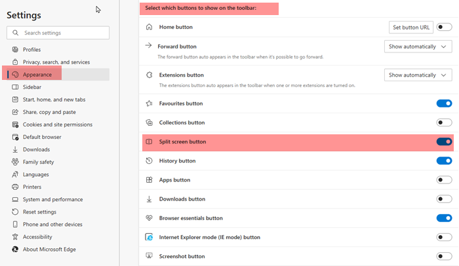Click the Home button house icon
Viewport: 459px width, 266px height.
click(x=149, y=27)
